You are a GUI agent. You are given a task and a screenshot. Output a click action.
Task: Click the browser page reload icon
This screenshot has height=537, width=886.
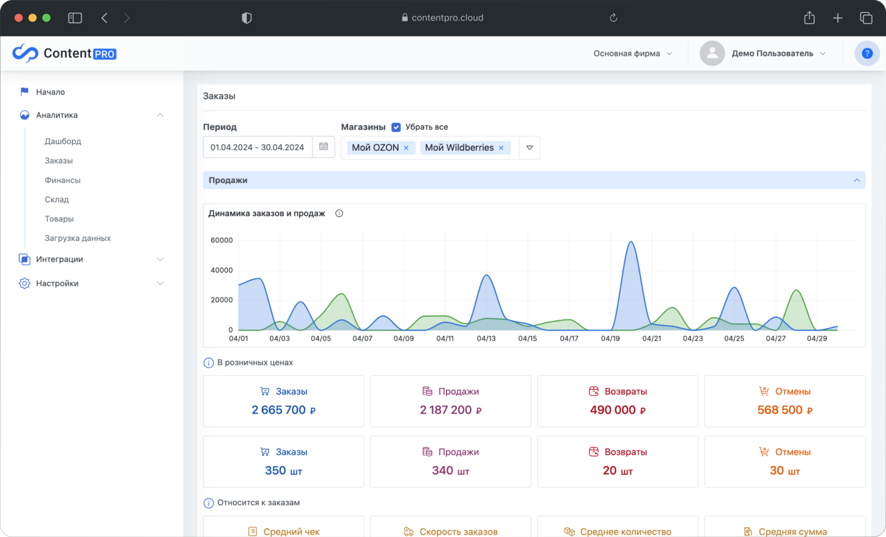[613, 18]
